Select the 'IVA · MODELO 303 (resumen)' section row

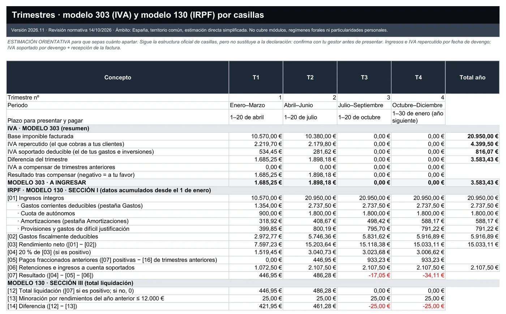point(253,128)
